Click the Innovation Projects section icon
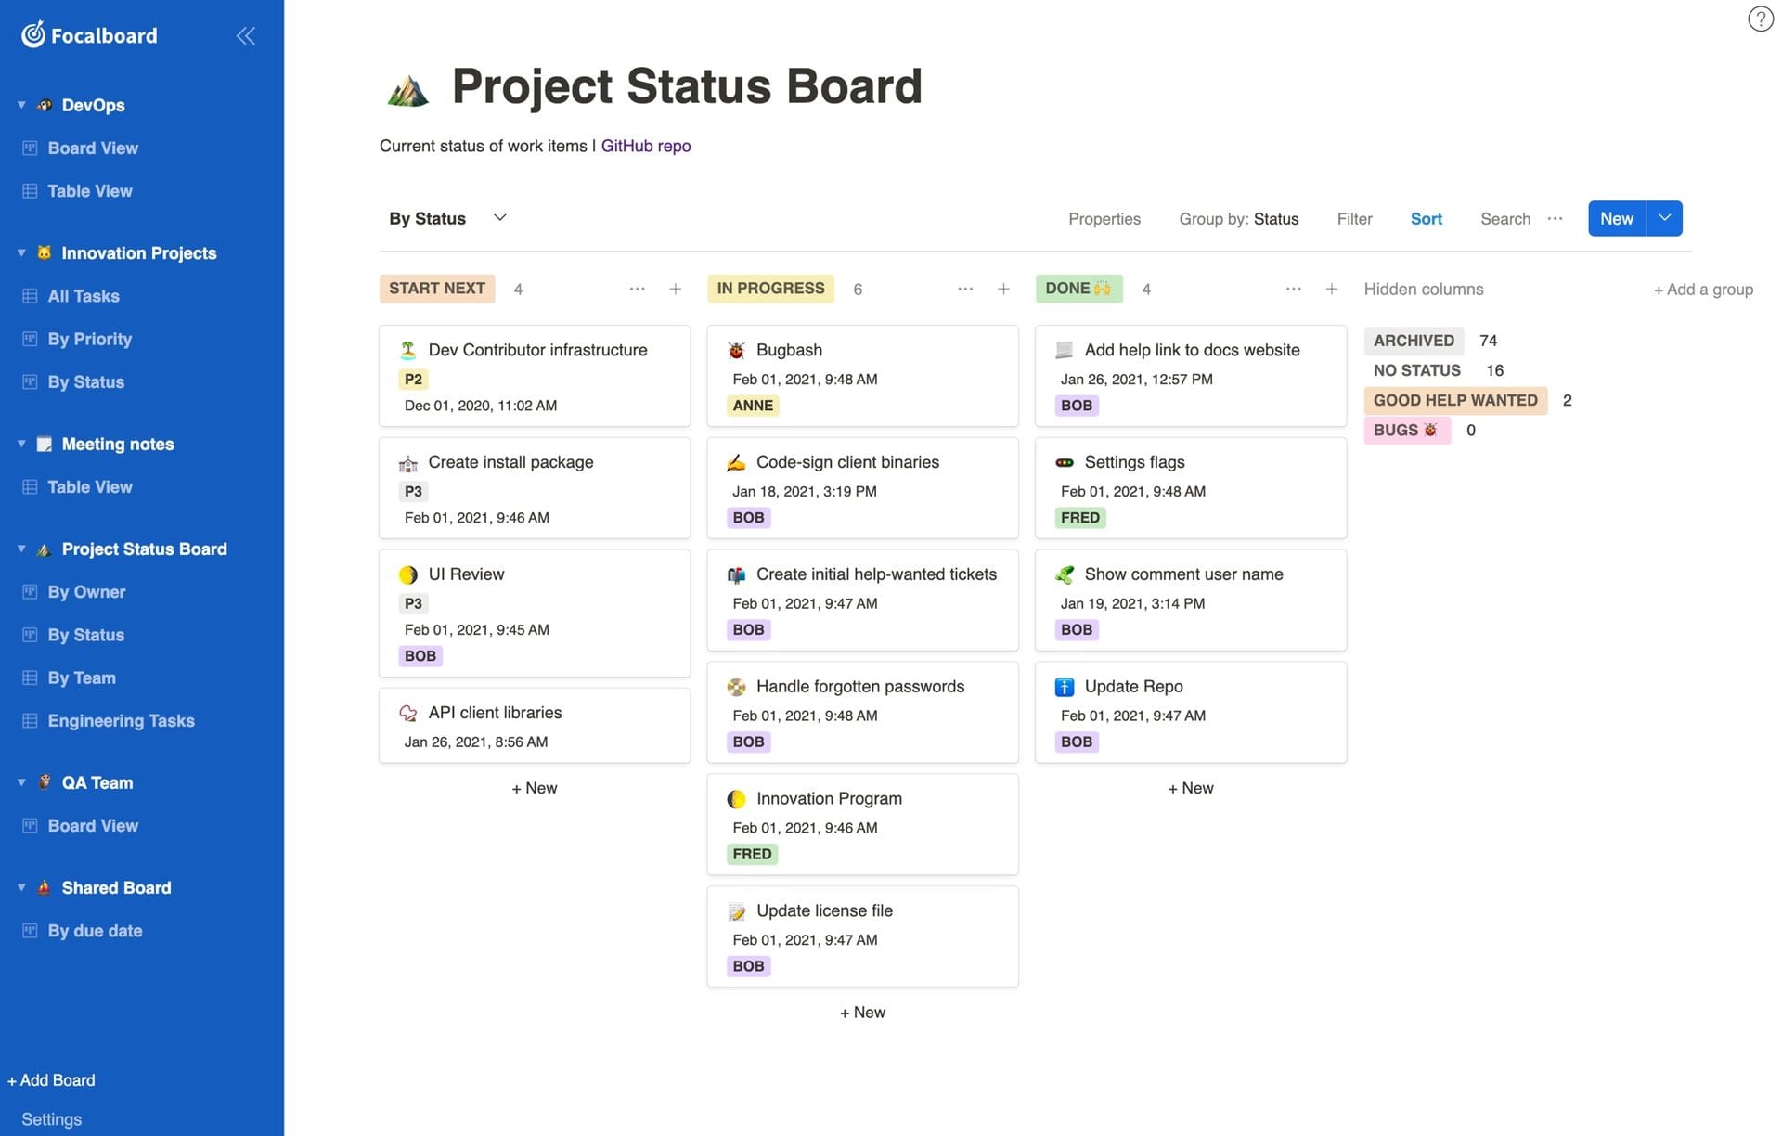Viewport: 1782px width, 1136px height. coord(43,252)
